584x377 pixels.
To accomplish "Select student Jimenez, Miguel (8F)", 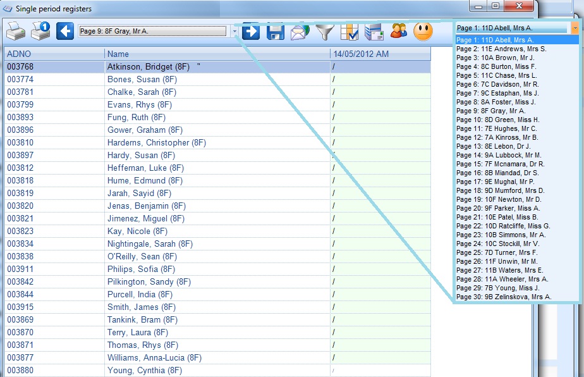I will pos(217,218).
